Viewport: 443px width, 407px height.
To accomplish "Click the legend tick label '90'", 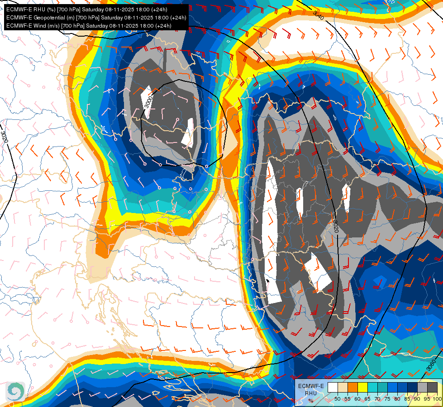I will click(417, 399).
